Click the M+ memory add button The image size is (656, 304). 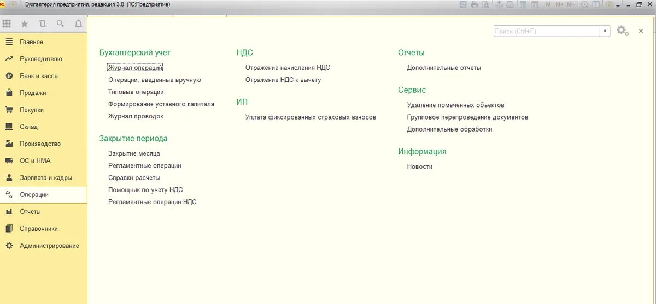(x=559, y=4)
